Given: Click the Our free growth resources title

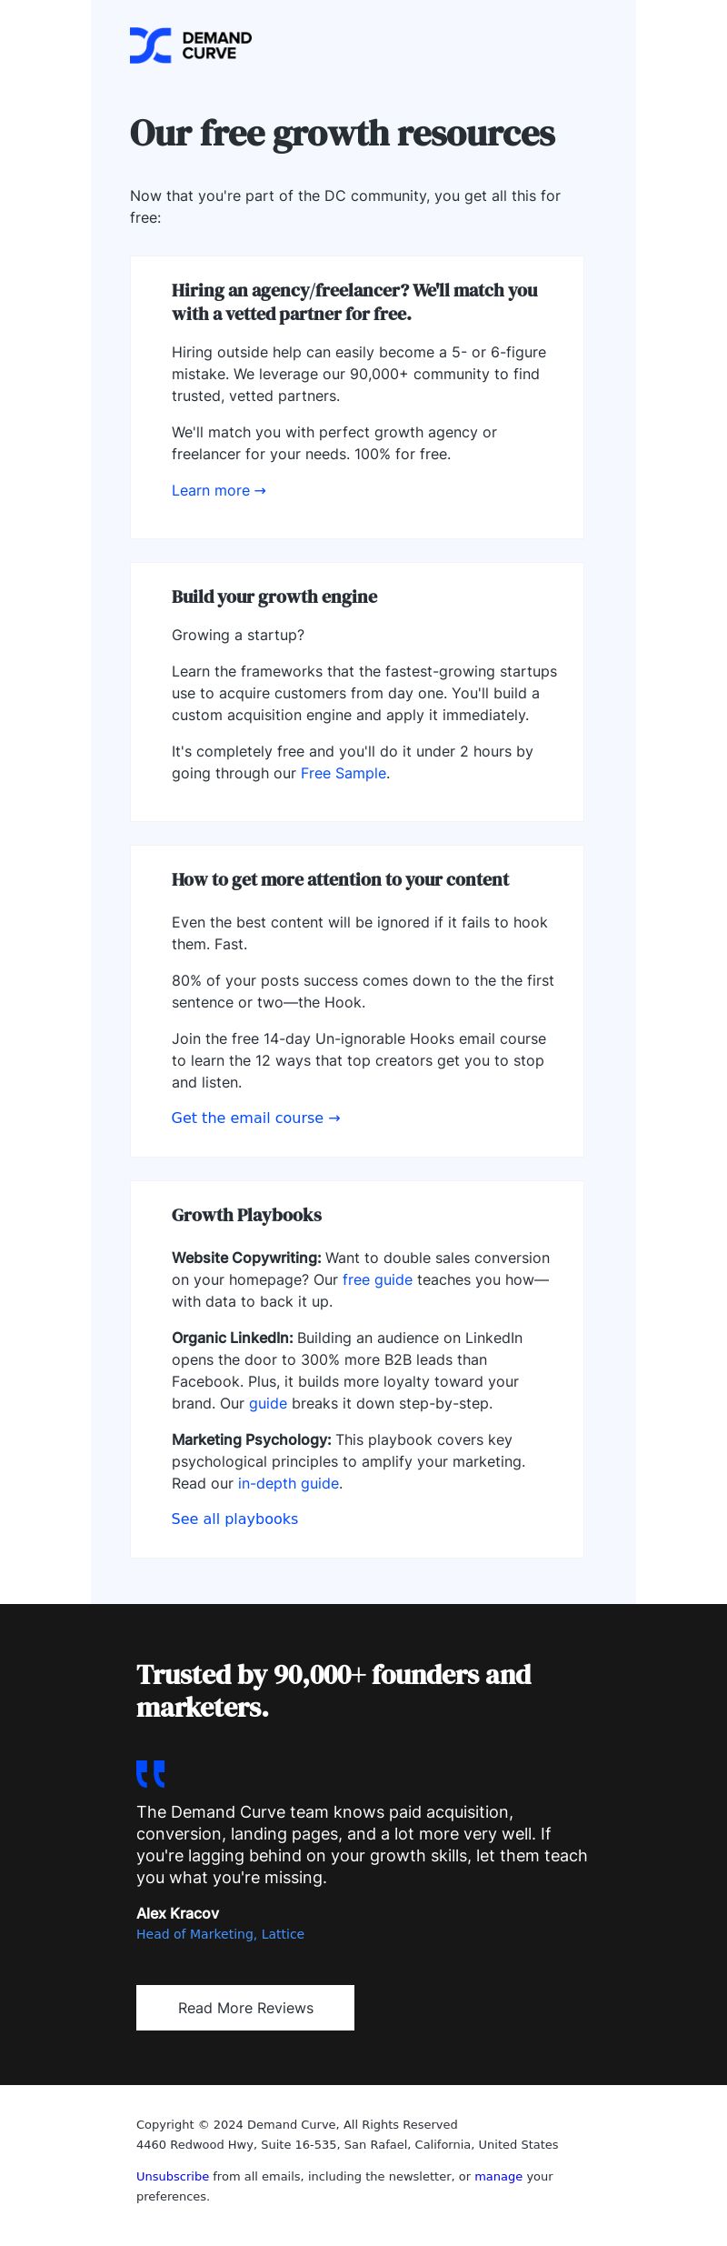Looking at the screenshot, I should point(343,134).
